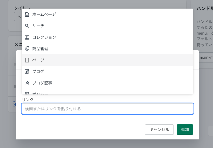This screenshot has height=148, width=213.
Task: Choose the コレクション text option
Action: click(x=44, y=37)
